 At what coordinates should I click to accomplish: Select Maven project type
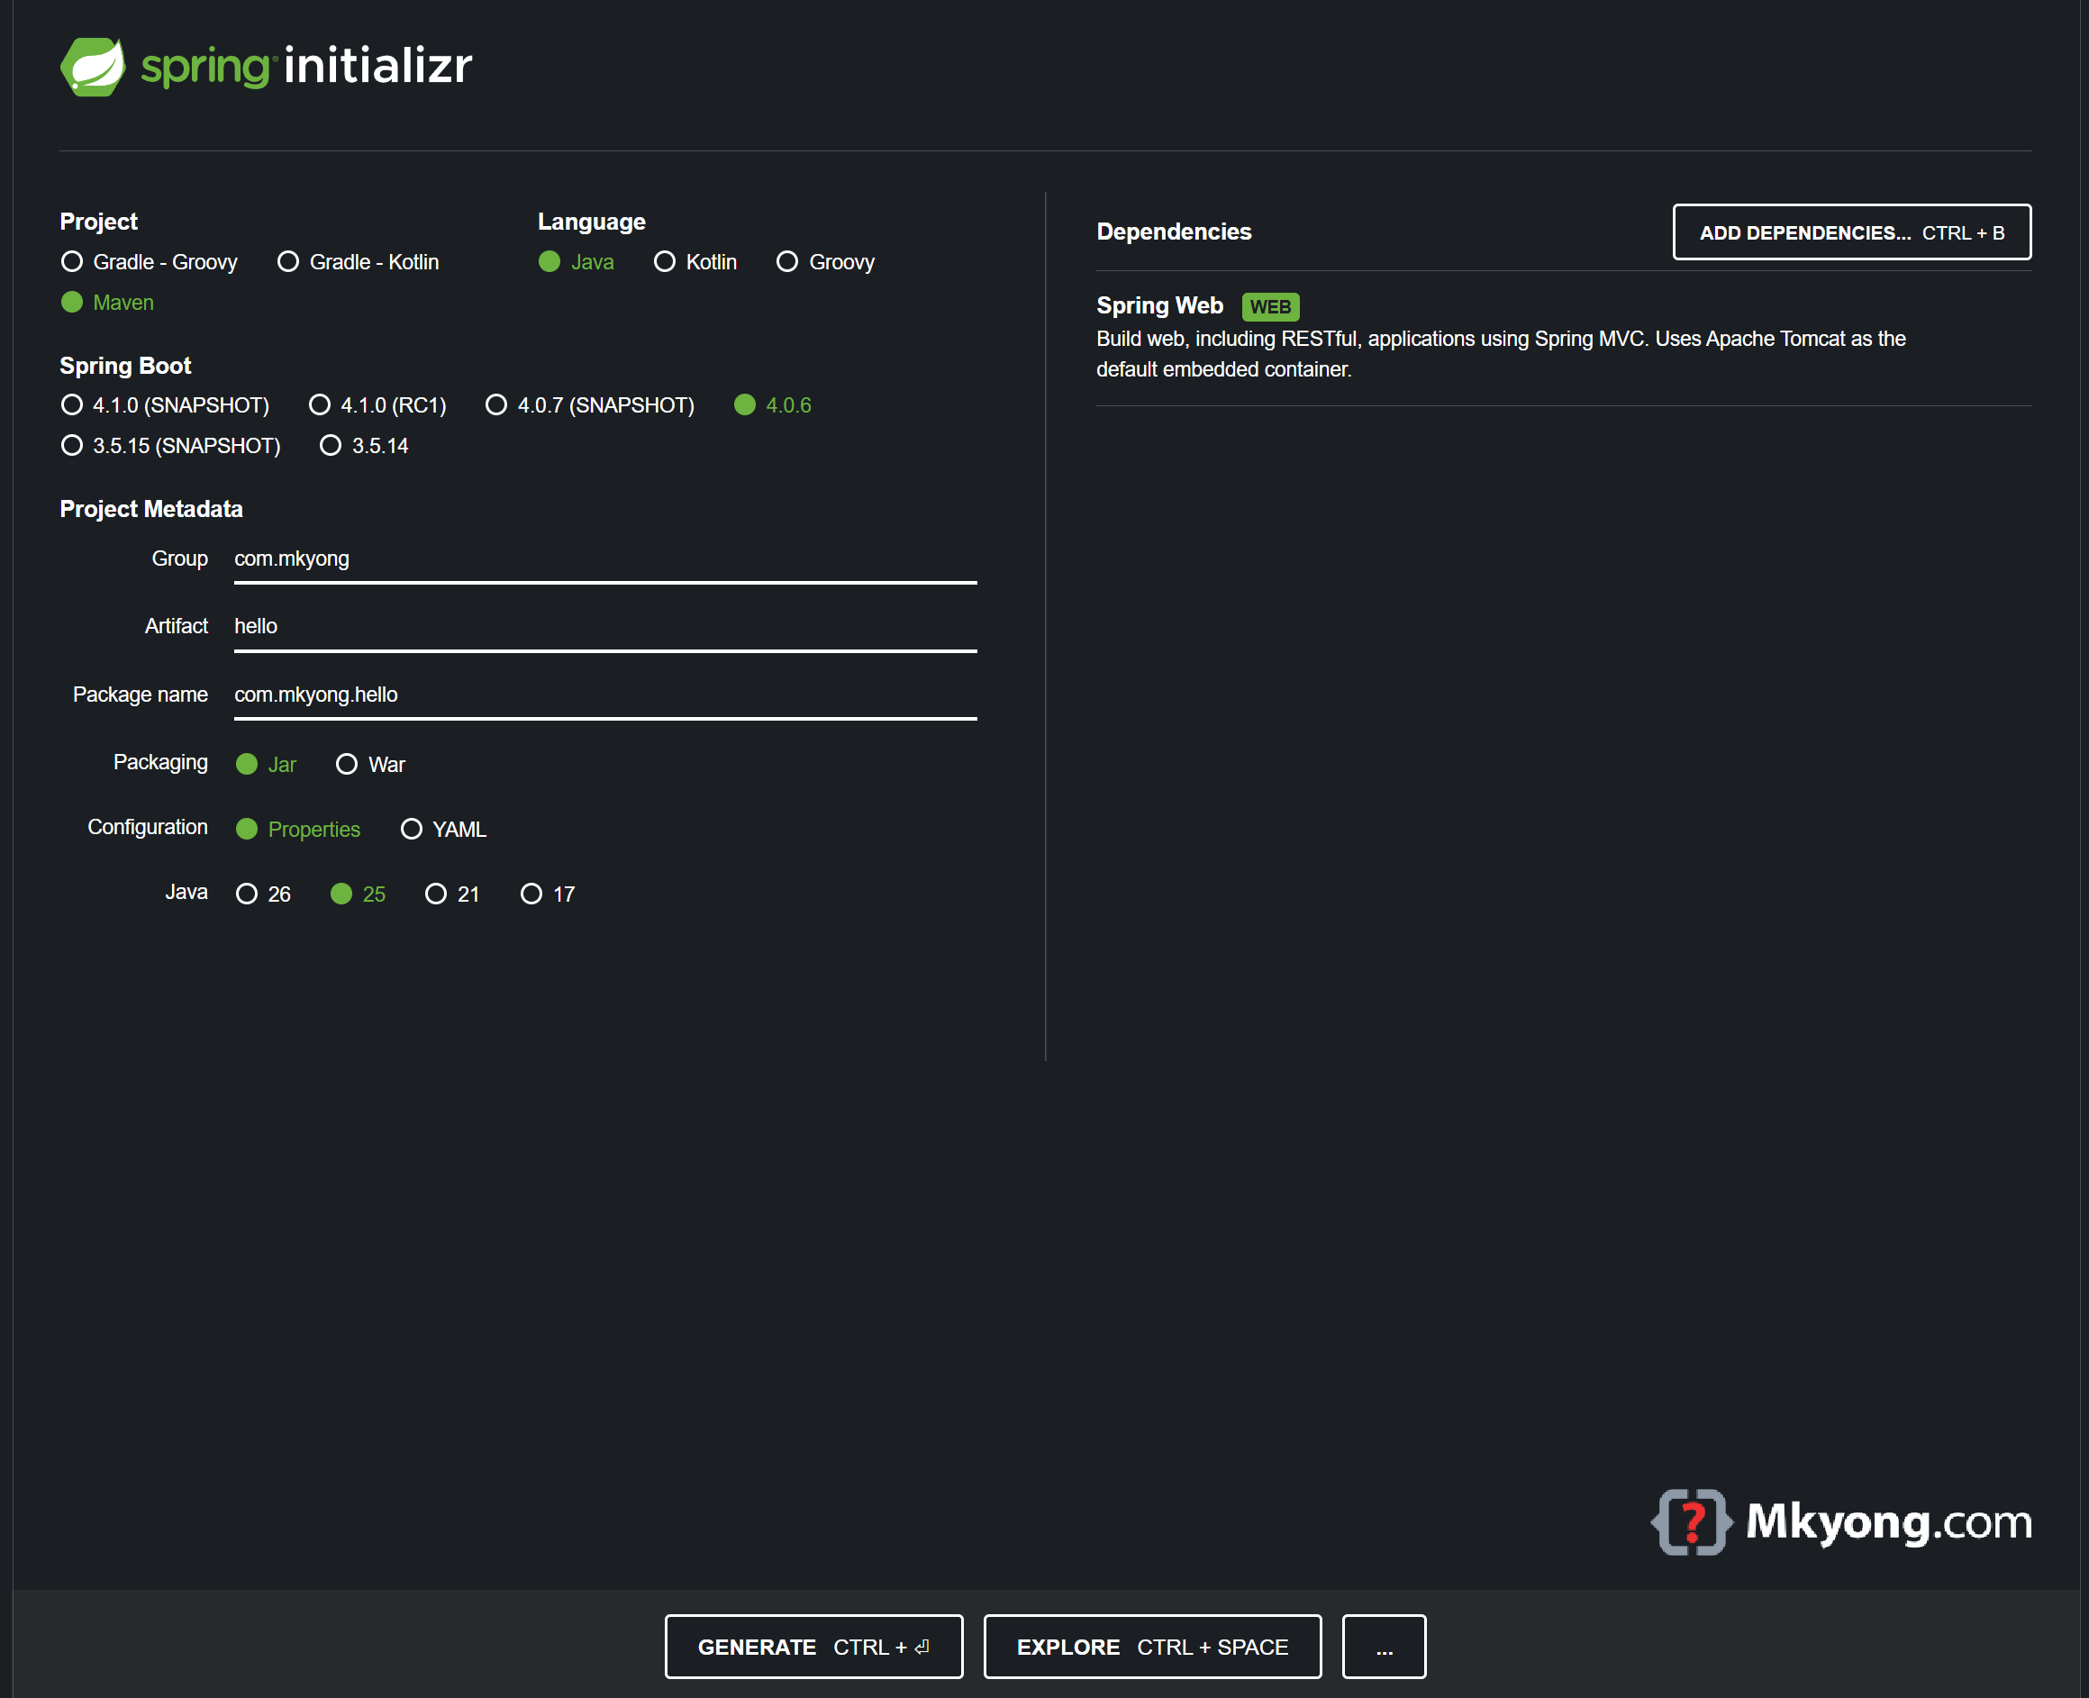point(107,303)
